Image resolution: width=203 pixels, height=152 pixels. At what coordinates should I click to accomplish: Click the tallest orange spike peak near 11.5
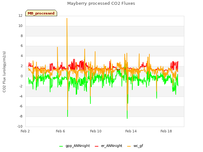pyautogui.click(x=67, y=18)
